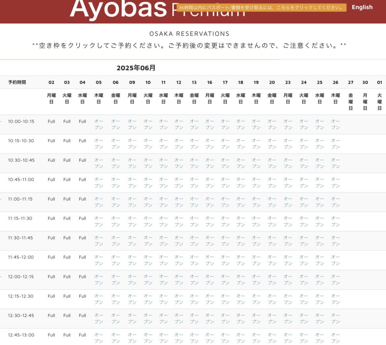Click the 11:30-11:45 time row label
Screen dimensions: 386x345
click(20, 238)
